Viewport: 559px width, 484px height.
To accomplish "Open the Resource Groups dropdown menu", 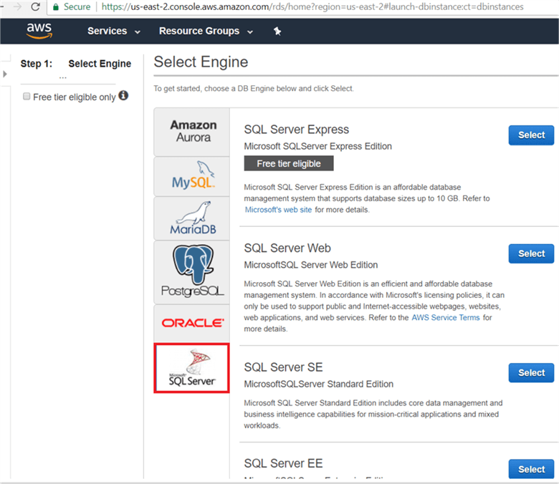I will tap(206, 32).
